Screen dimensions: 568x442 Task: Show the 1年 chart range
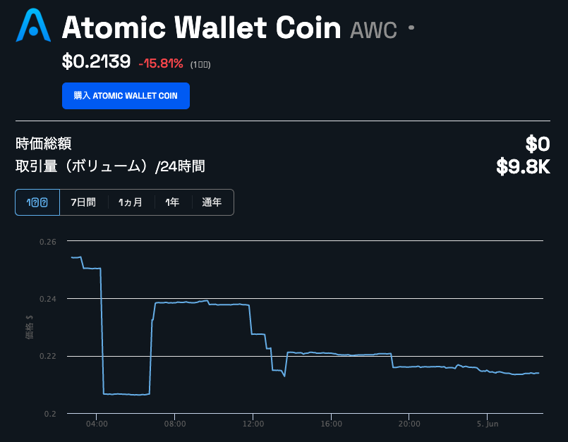point(172,202)
